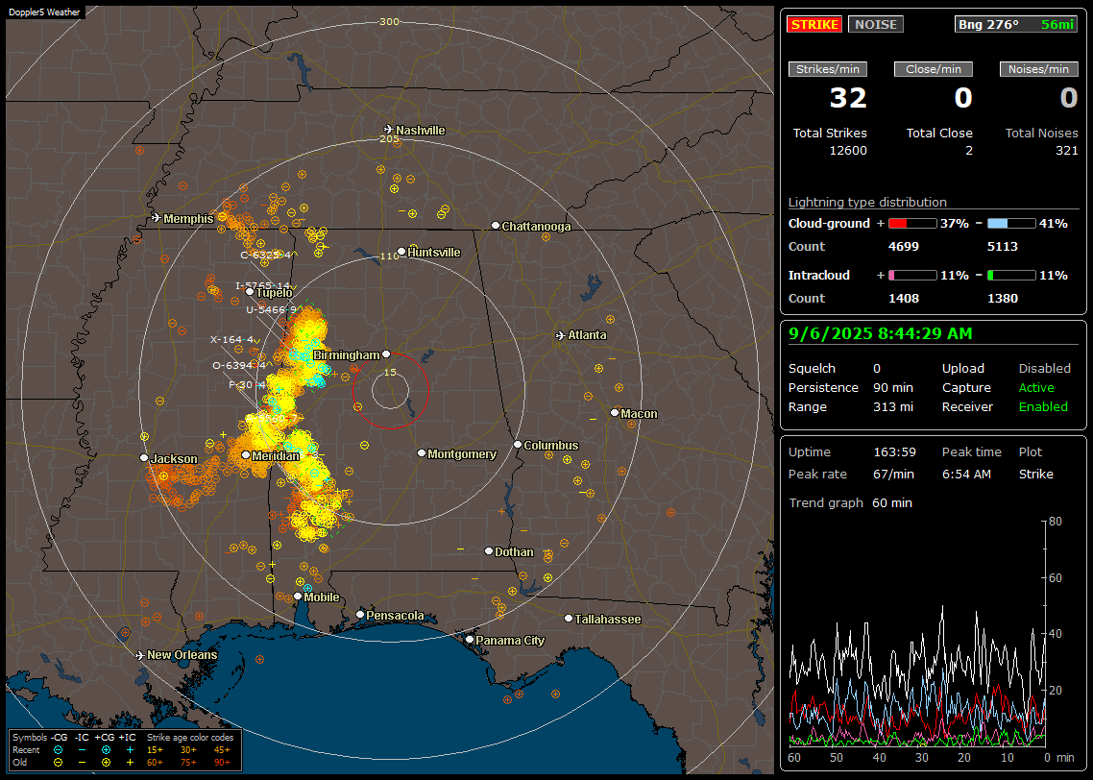Click the Range value 313 mi
This screenshot has height=780, width=1093.
click(x=893, y=406)
